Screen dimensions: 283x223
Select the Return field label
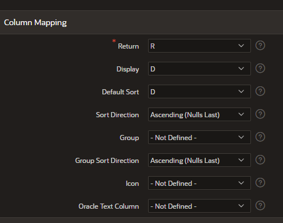point(128,46)
